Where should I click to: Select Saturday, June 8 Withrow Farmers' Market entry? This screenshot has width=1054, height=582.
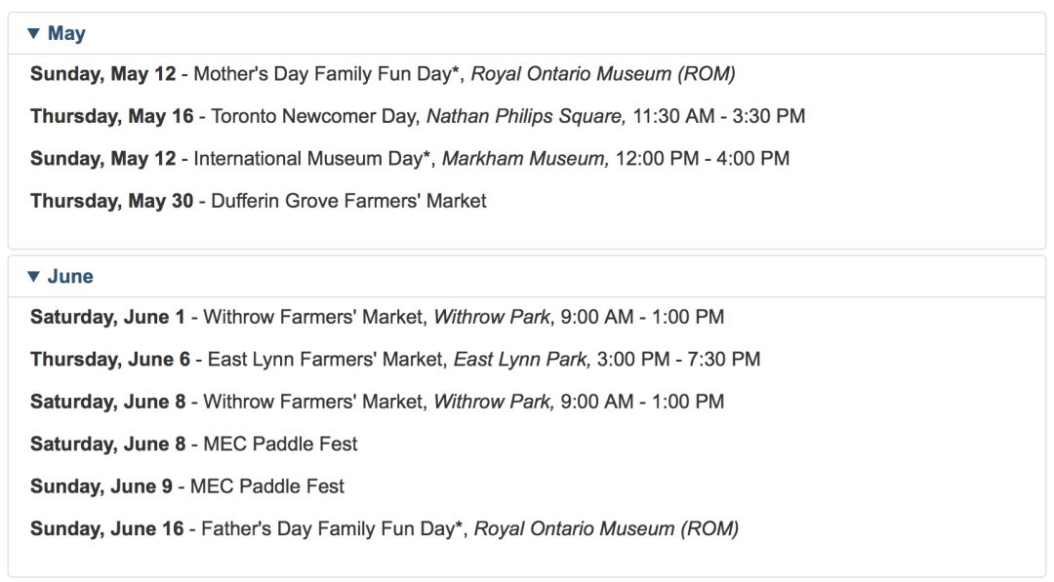pos(377,402)
